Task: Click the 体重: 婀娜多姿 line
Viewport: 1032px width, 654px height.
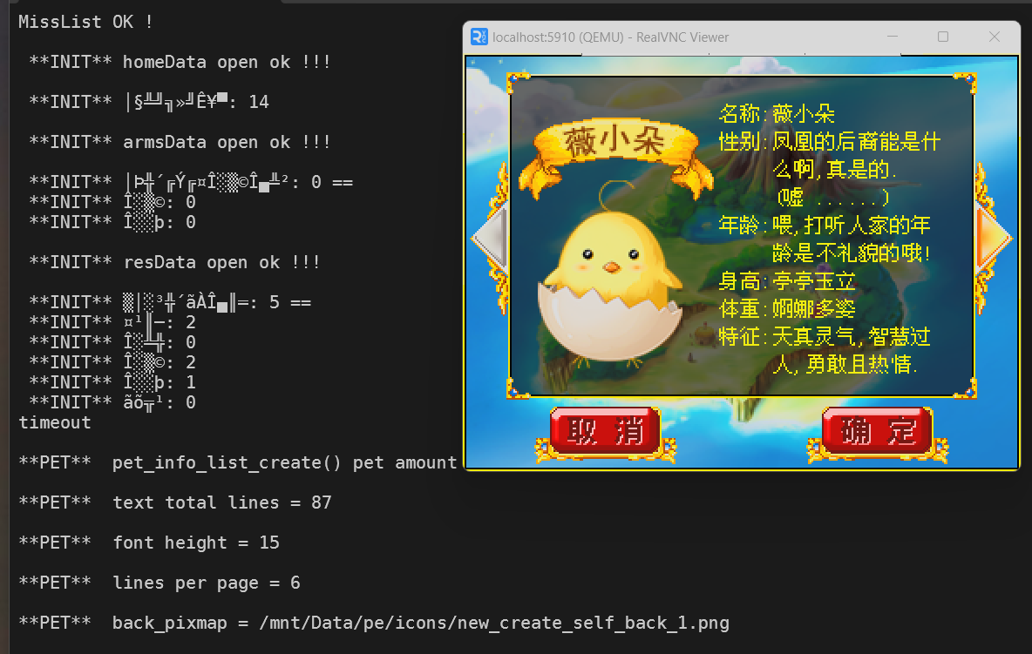Action: (x=787, y=308)
